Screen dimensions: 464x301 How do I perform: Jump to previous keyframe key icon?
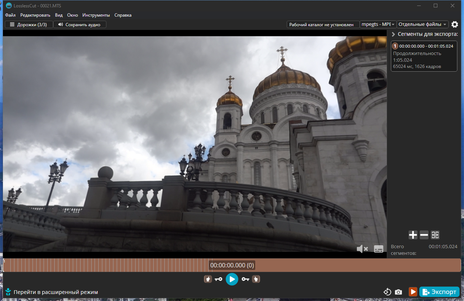pos(218,279)
